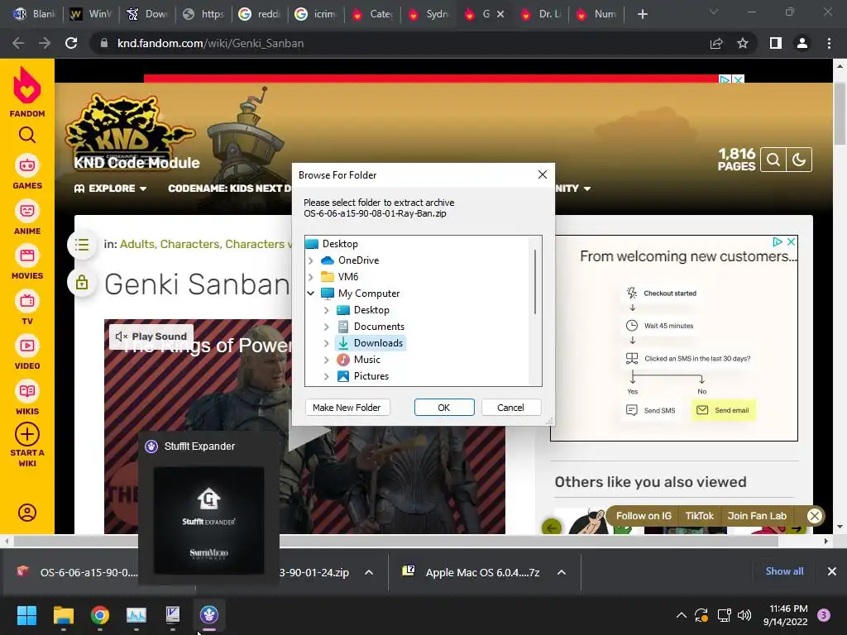The height and width of the screenshot is (635, 847).
Task: Expand the Music tree node
Action: click(326, 360)
